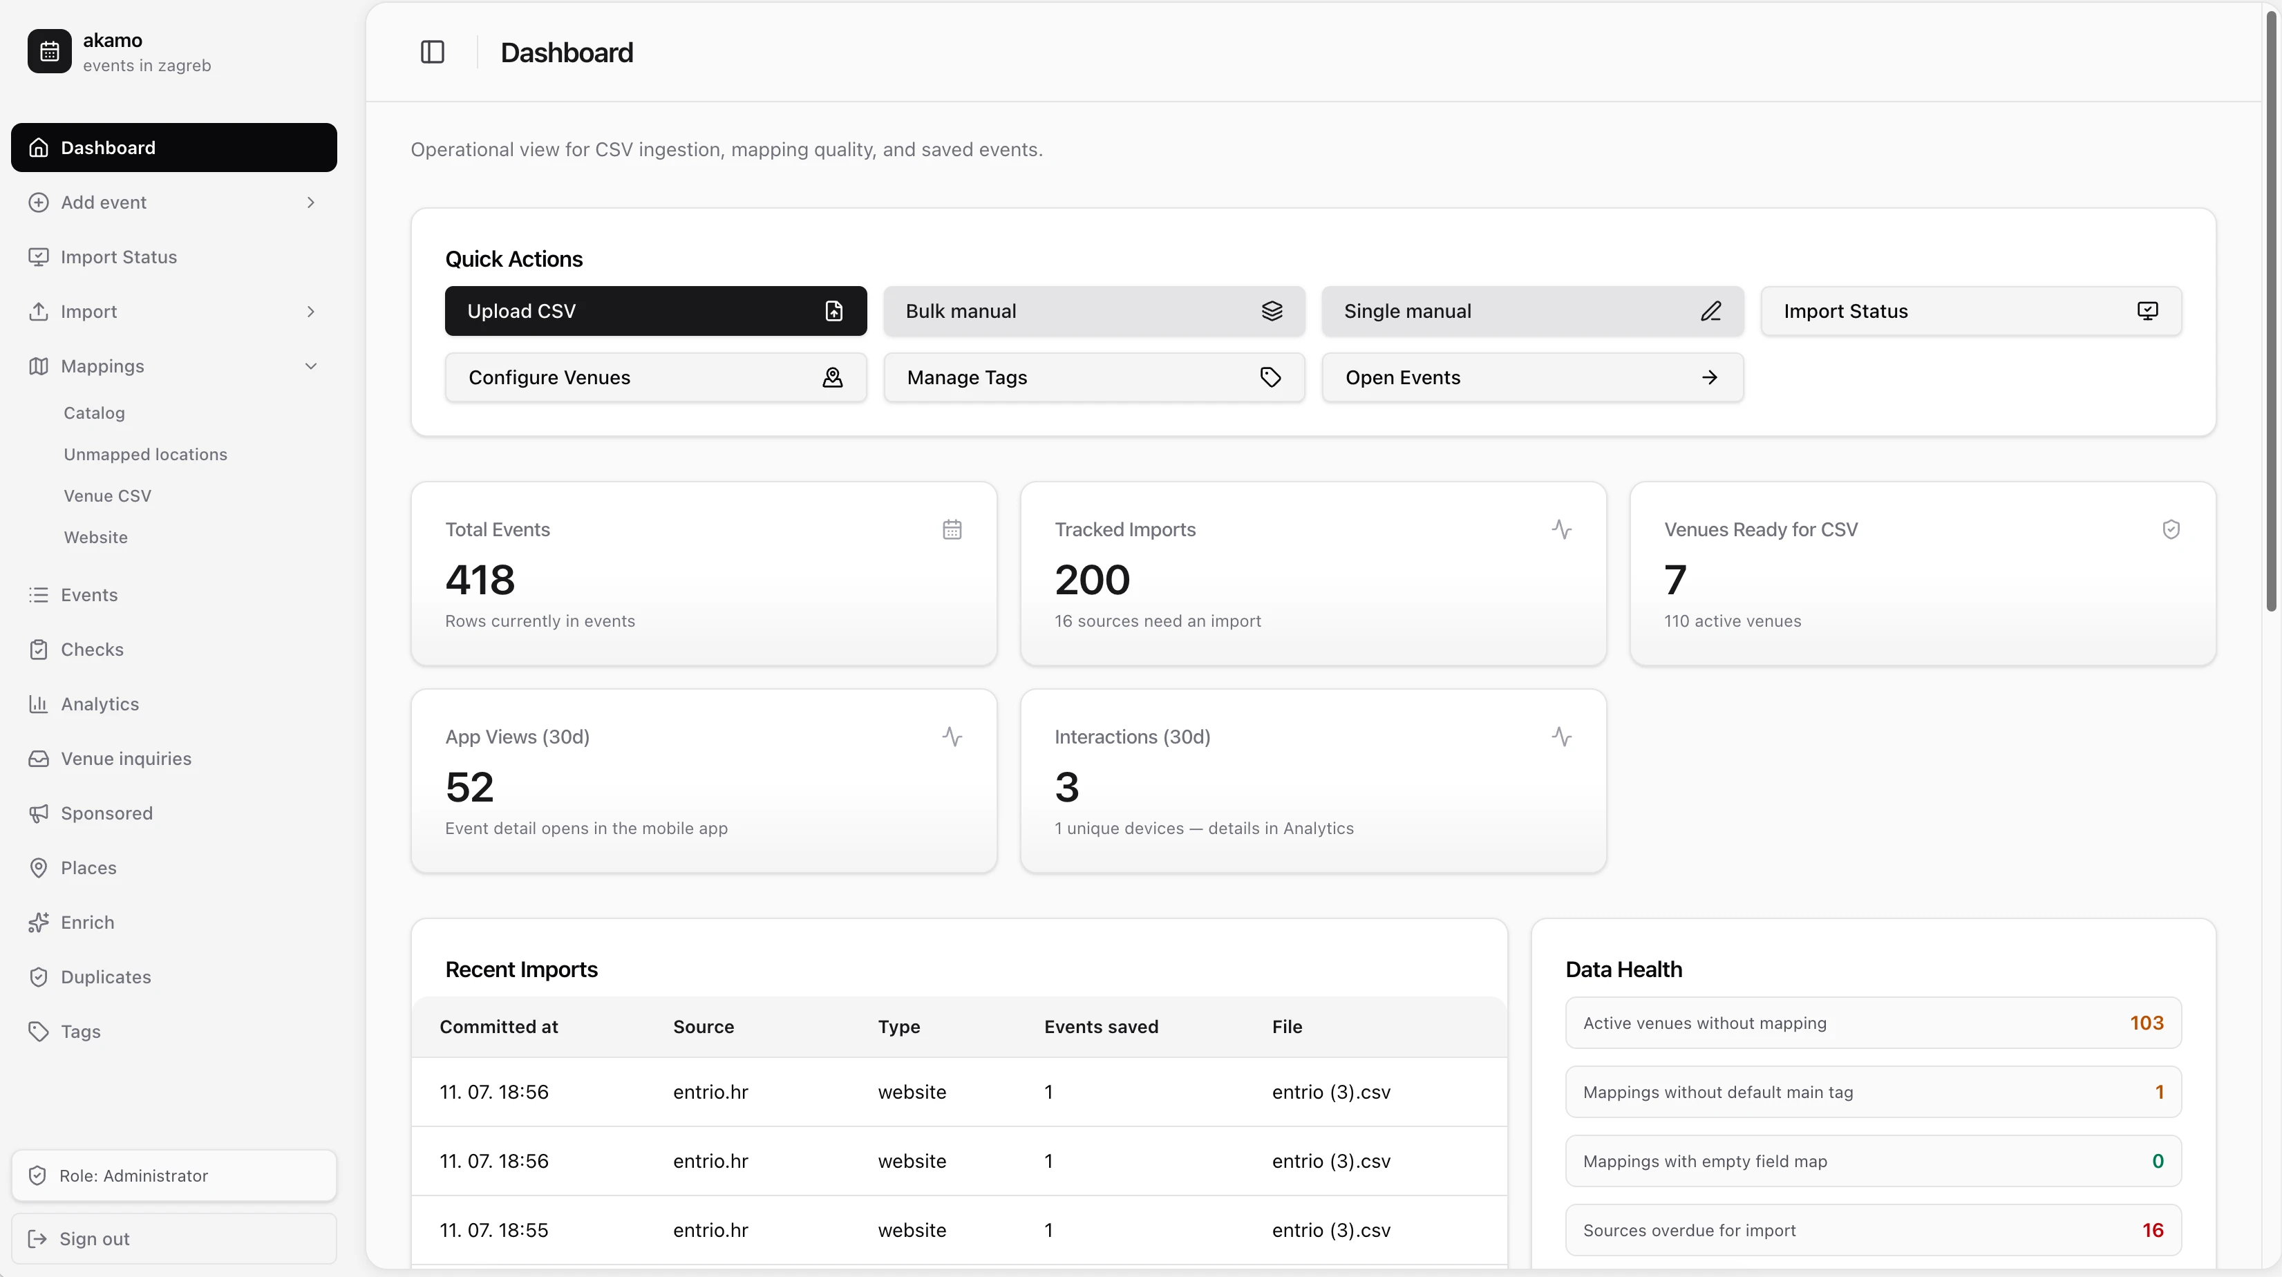The image size is (2282, 1277).
Task: Click the Enrich sparkles icon
Action: click(38, 922)
